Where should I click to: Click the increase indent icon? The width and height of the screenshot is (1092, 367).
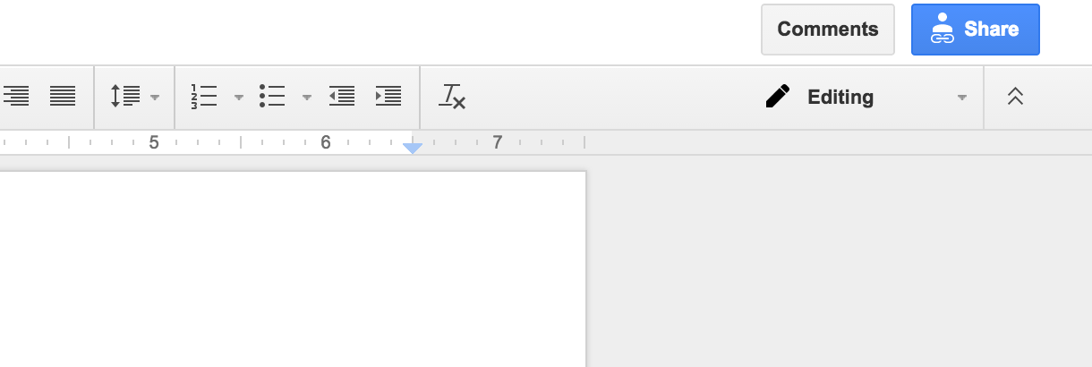click(x=388, y=96)
